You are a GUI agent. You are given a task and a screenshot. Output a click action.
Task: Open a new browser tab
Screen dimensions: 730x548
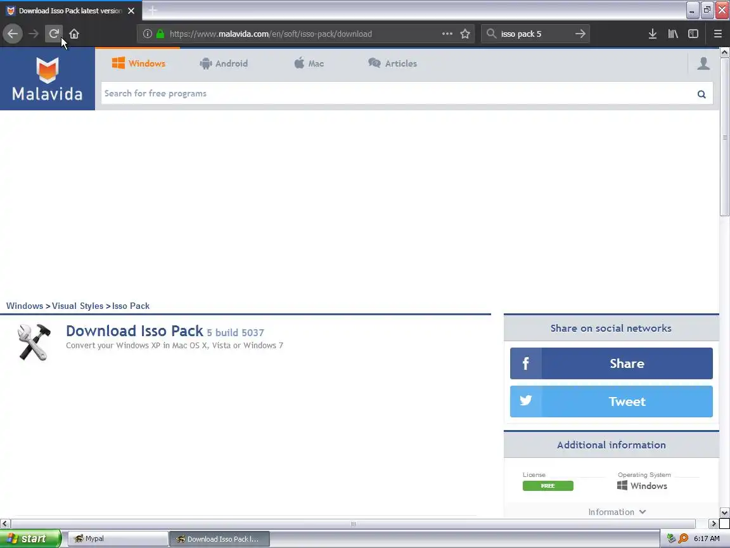coord(153,10)
